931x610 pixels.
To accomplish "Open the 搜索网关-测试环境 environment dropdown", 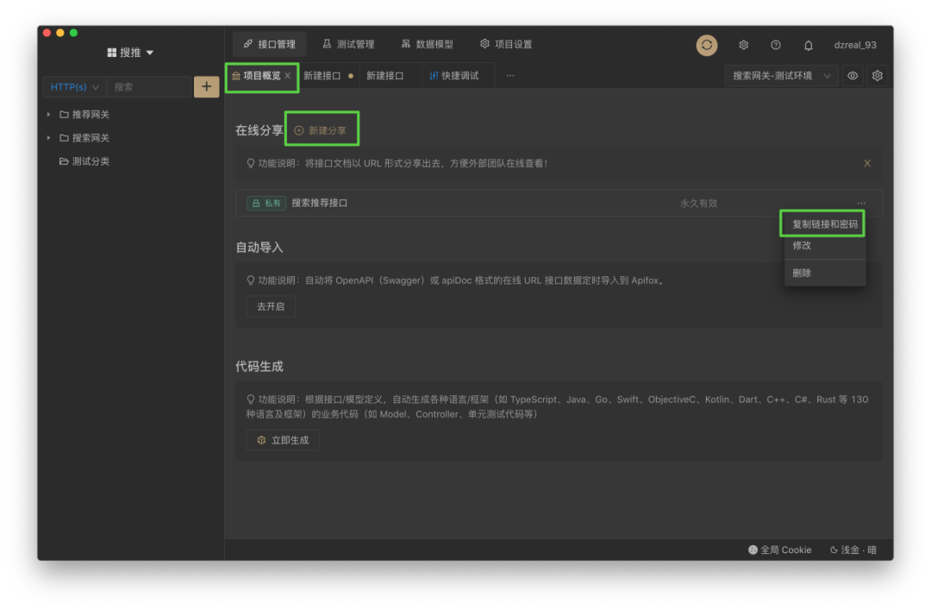I will pos(781,76).
